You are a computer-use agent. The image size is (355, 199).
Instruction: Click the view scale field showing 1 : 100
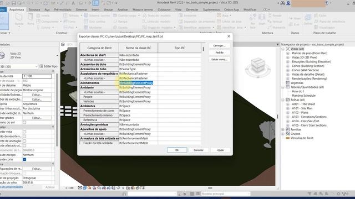37,76
